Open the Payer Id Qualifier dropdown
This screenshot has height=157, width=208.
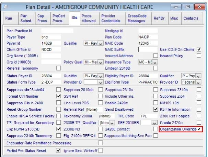point(94,43)
